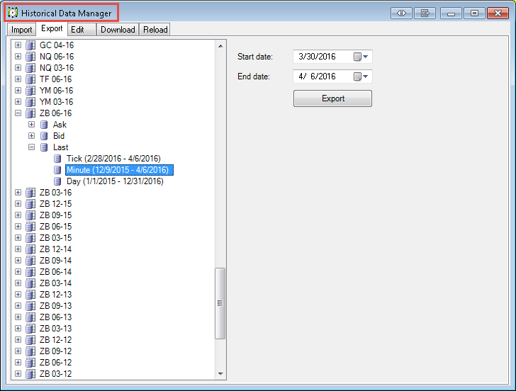This screenshot has height=391, width=516.
Task: Click the Export button
Action: point(332,98)
